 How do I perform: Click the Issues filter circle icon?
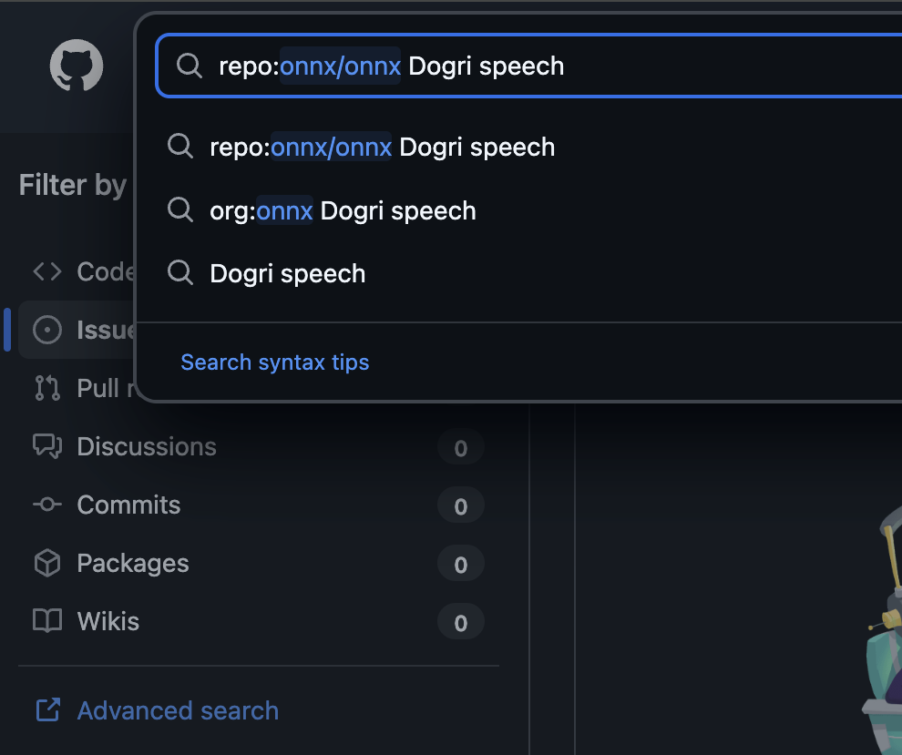coord(47,330)
